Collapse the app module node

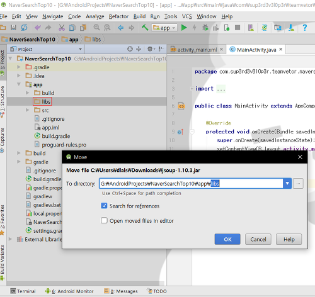pyautogui.click(x=19, y=84)
